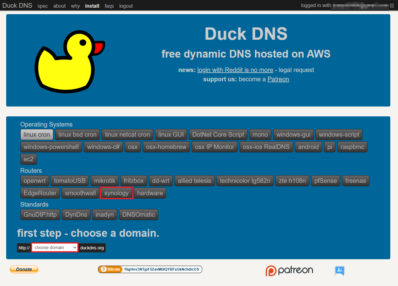
Task: Choose the dd-wrt router button
Action: pyautogui.click(x=161, y=181)
